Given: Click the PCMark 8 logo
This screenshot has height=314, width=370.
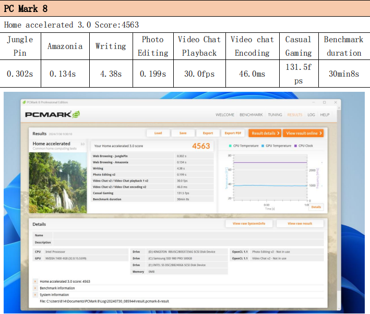Looking at the screenshot, I should click(52, 114).
